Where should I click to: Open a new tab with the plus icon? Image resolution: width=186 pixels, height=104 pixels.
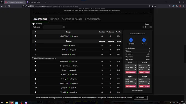pos(50,2)
